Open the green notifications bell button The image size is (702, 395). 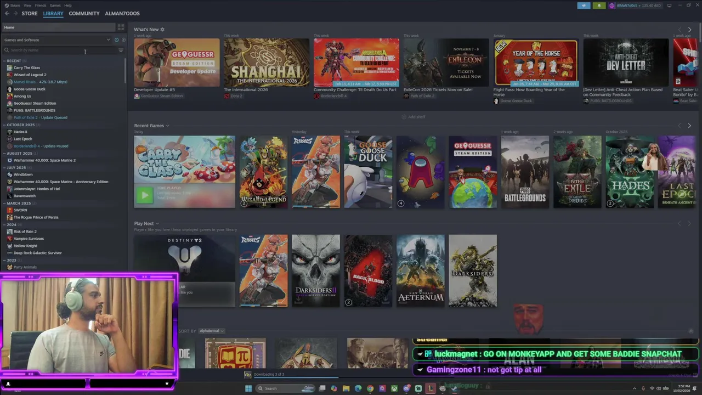coord(599,5)
